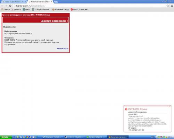Select the Тревога антивирус taskbar item
Screen dimensions: 174x139
coord(118,137)
